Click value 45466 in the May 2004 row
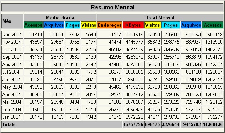Screen dimensions: 225x133 [115, 87]
